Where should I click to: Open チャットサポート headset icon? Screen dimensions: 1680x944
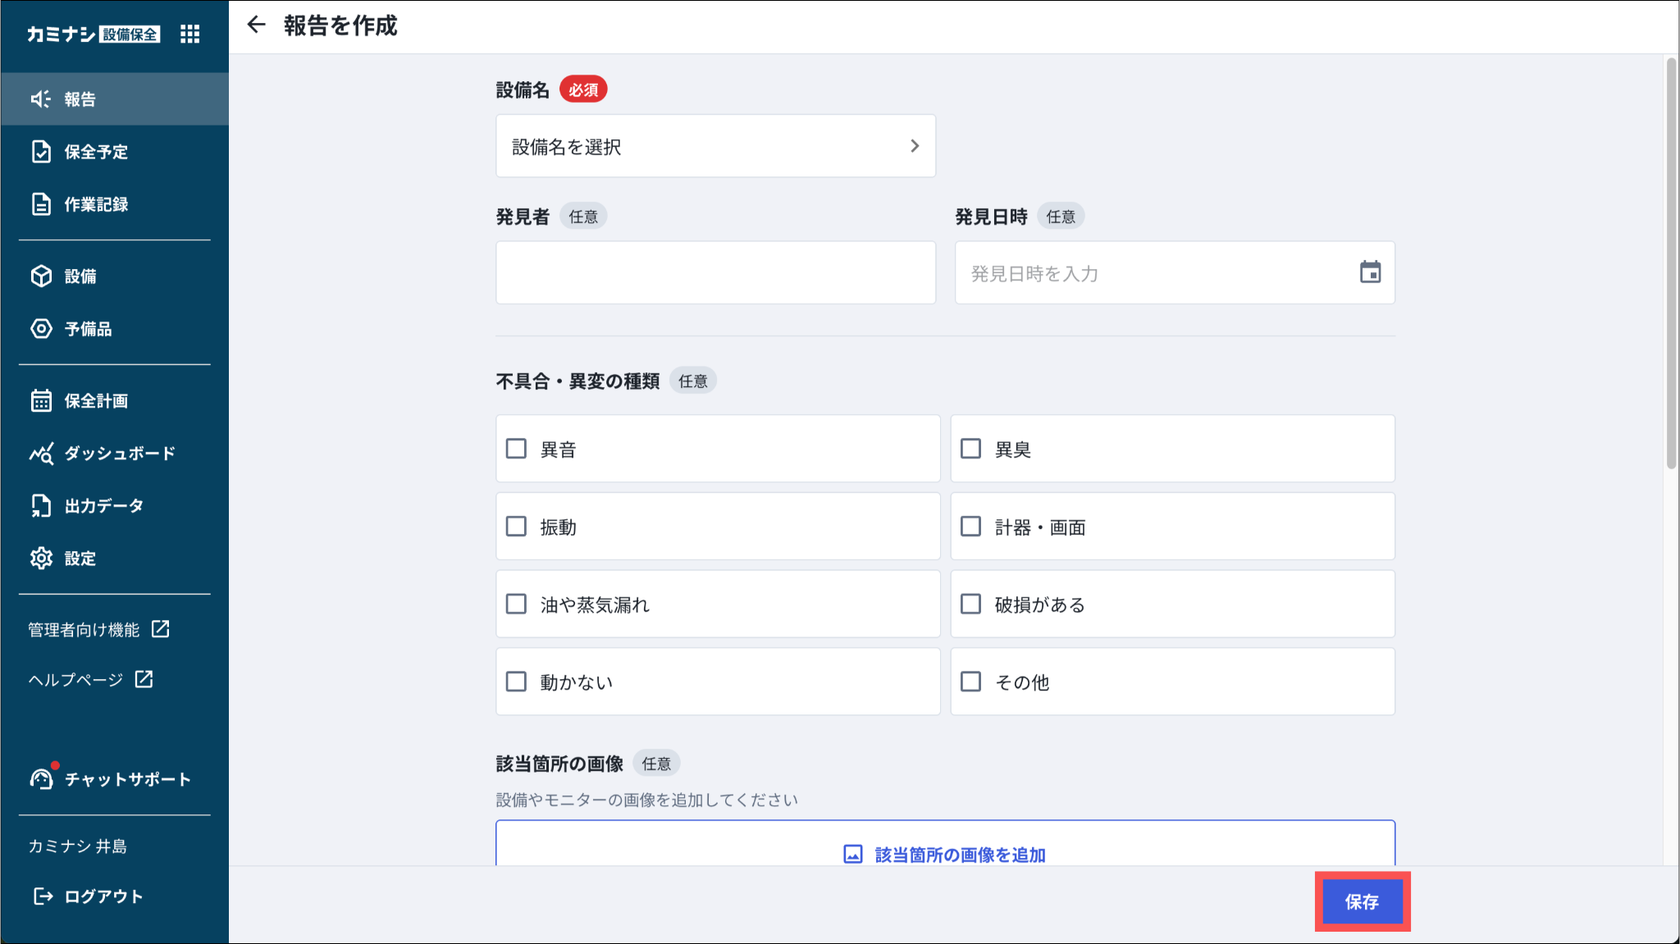pyautogui.click(x=41, y=778)
